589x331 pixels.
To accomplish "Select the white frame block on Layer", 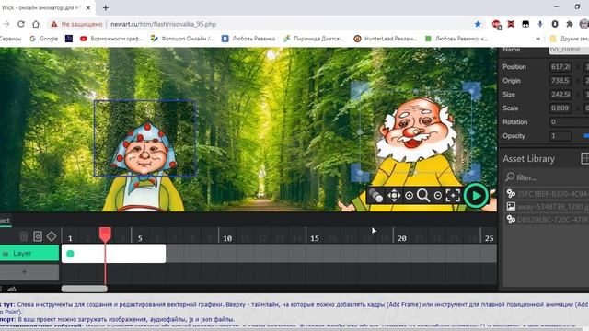I will tap(113, 254).
